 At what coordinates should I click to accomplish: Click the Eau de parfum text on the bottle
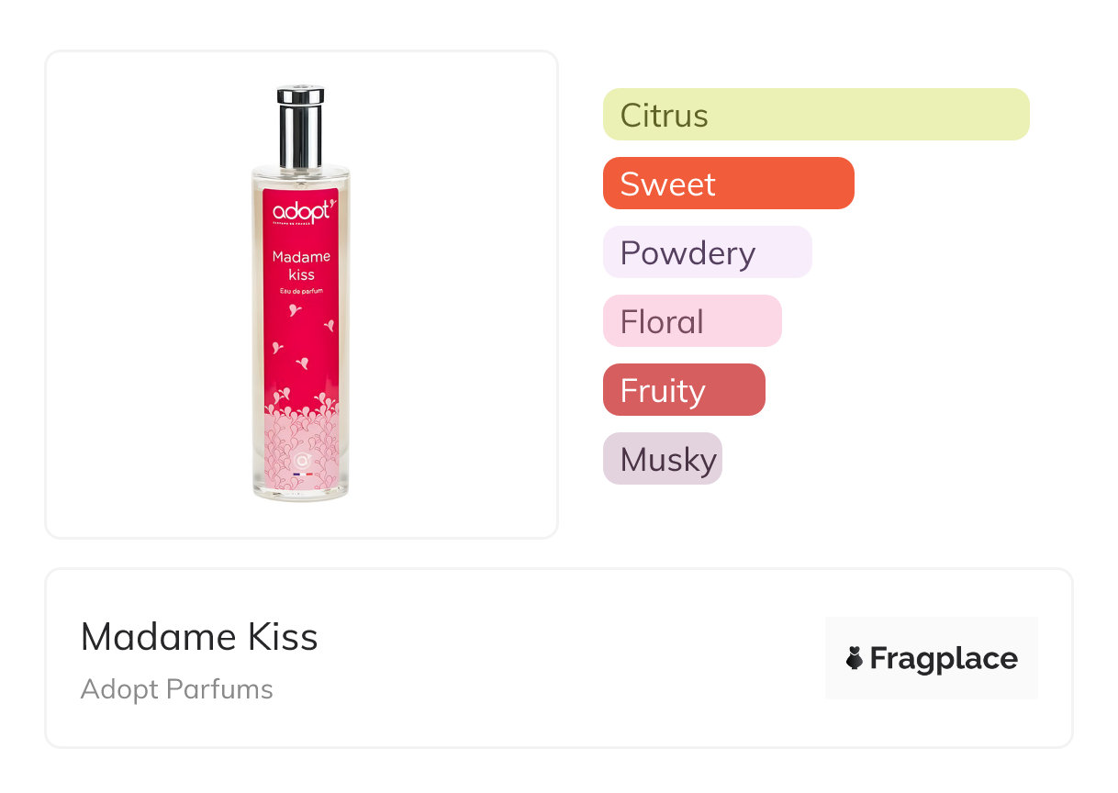pos(301,291)
